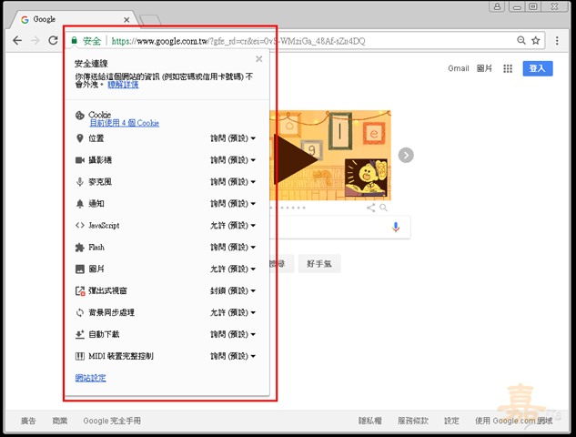Open the 圖片 link beside Gmail
This screenshot has height=437, width=576.
(x=484, y=68)
